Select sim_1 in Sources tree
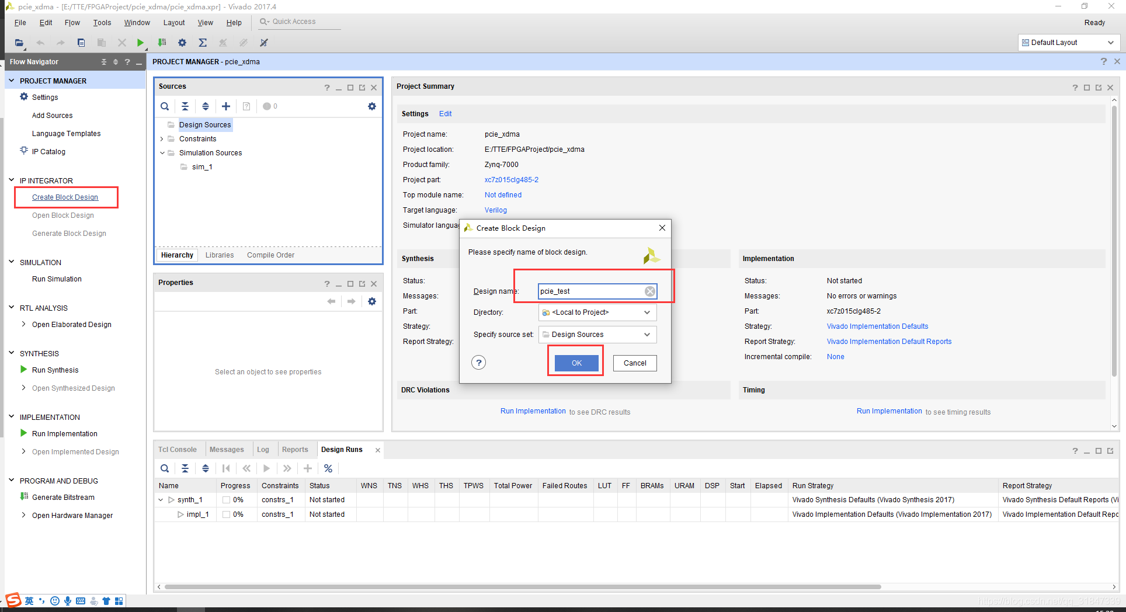Viewport: 1126px width, 612px height. click(x=202, y=167)
